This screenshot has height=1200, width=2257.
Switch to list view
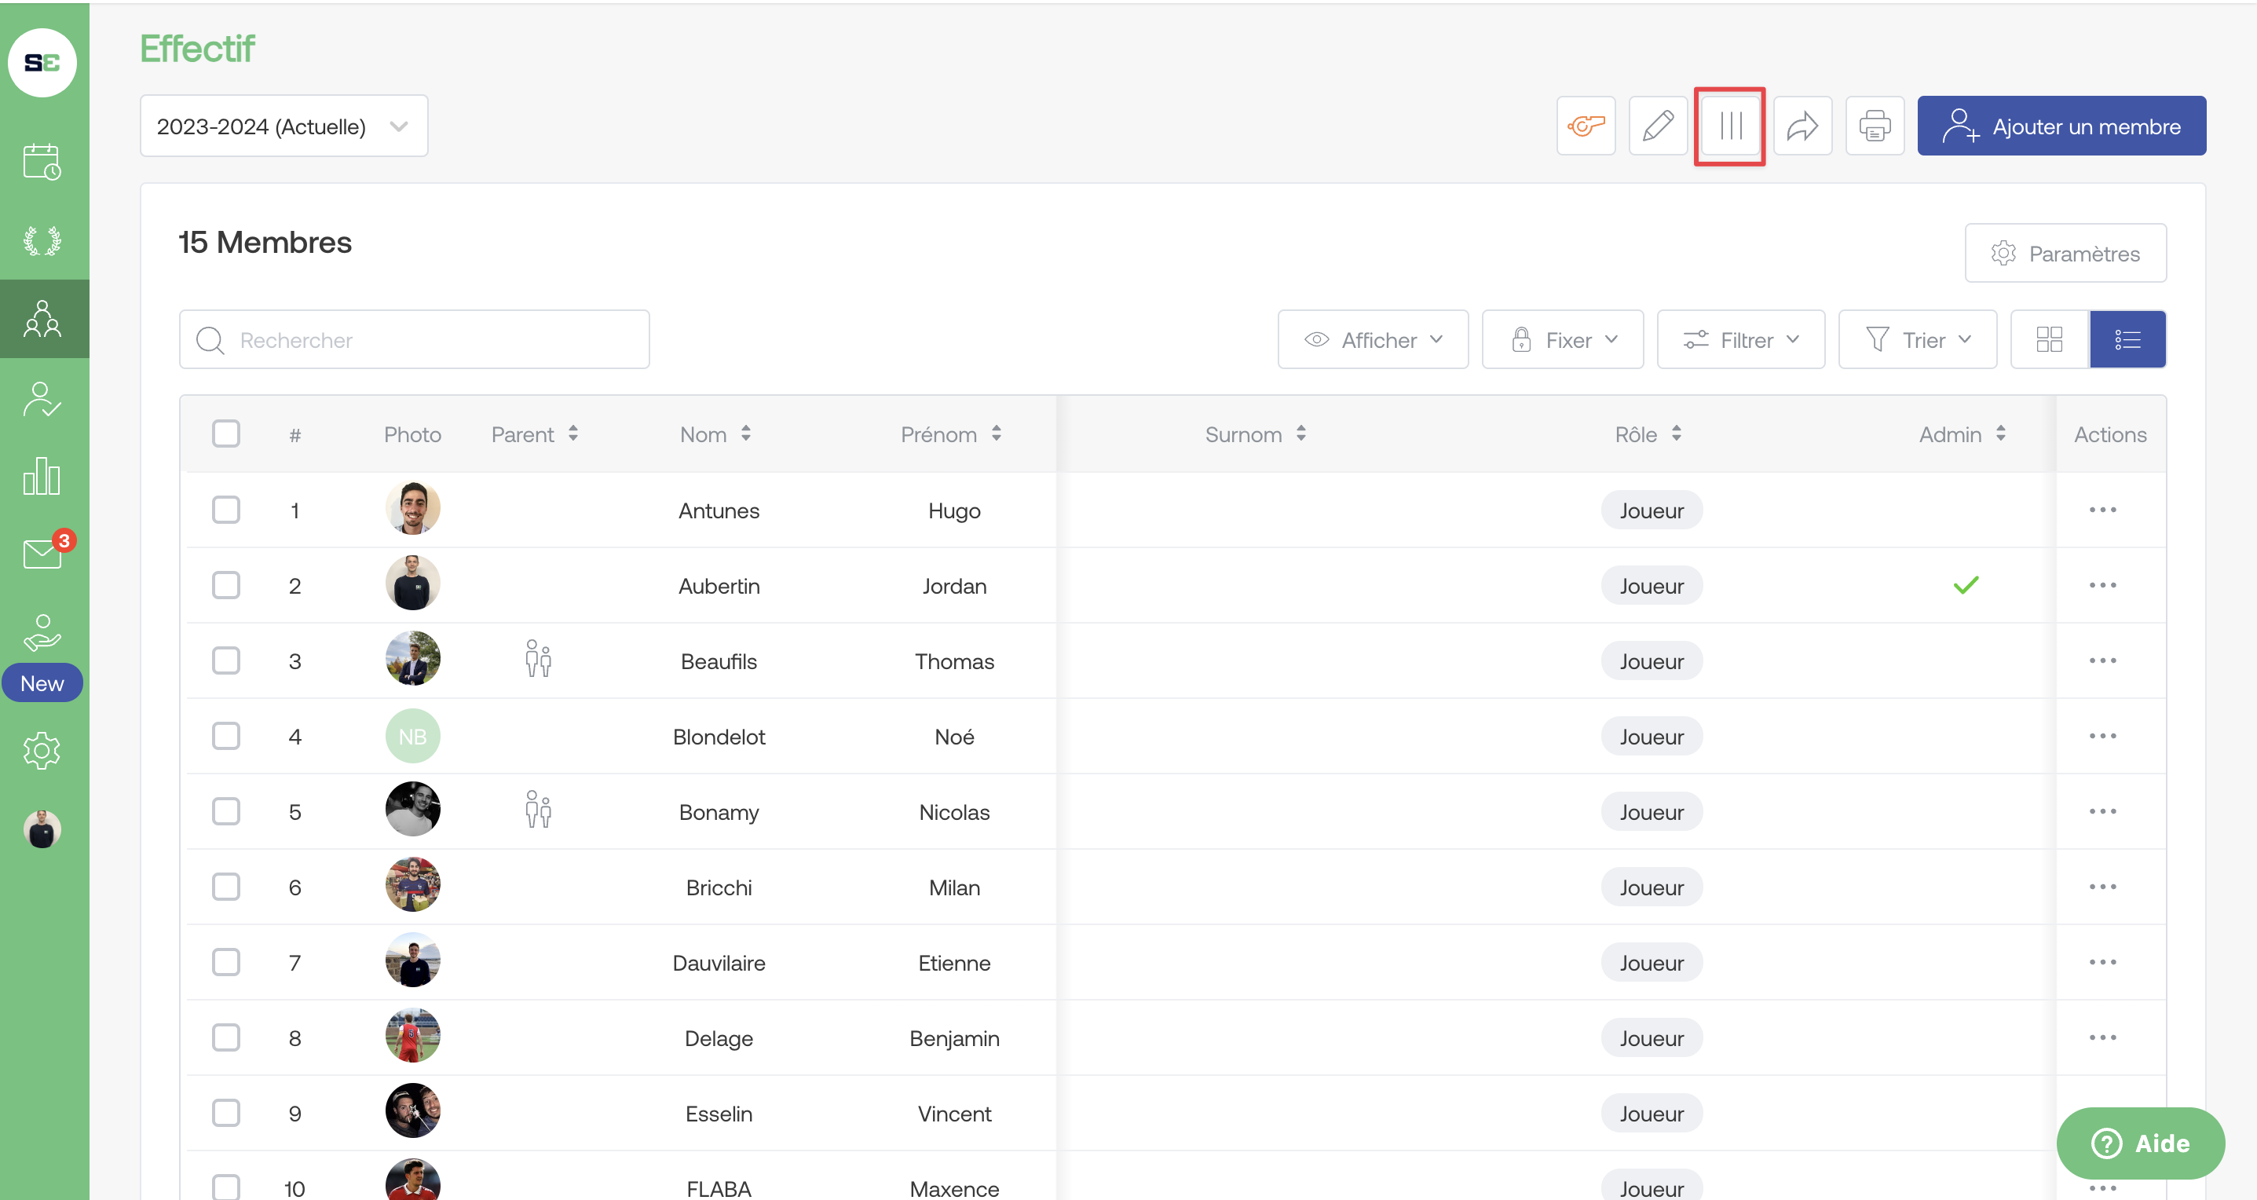[2127, 340]
